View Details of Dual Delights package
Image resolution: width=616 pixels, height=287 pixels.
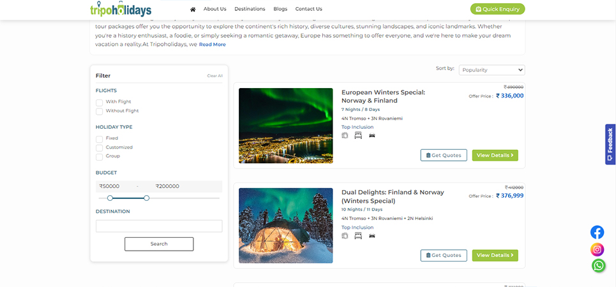(x=495, y=255)
